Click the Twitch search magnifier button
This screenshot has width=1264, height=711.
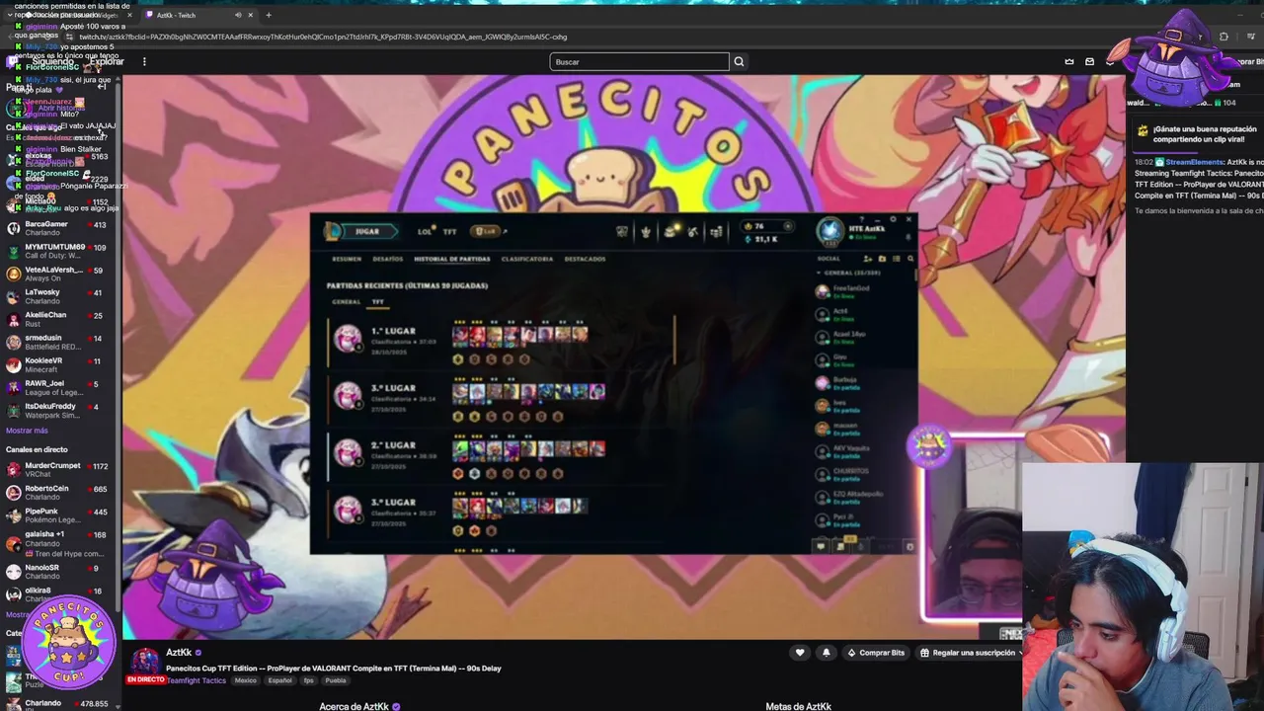click(738, 61)
